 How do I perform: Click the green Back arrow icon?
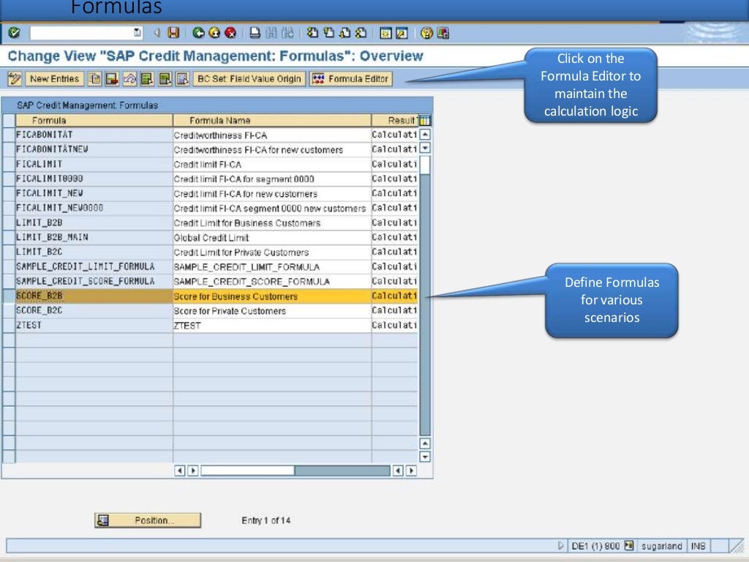pyautogui.click(x=198, y=33)
